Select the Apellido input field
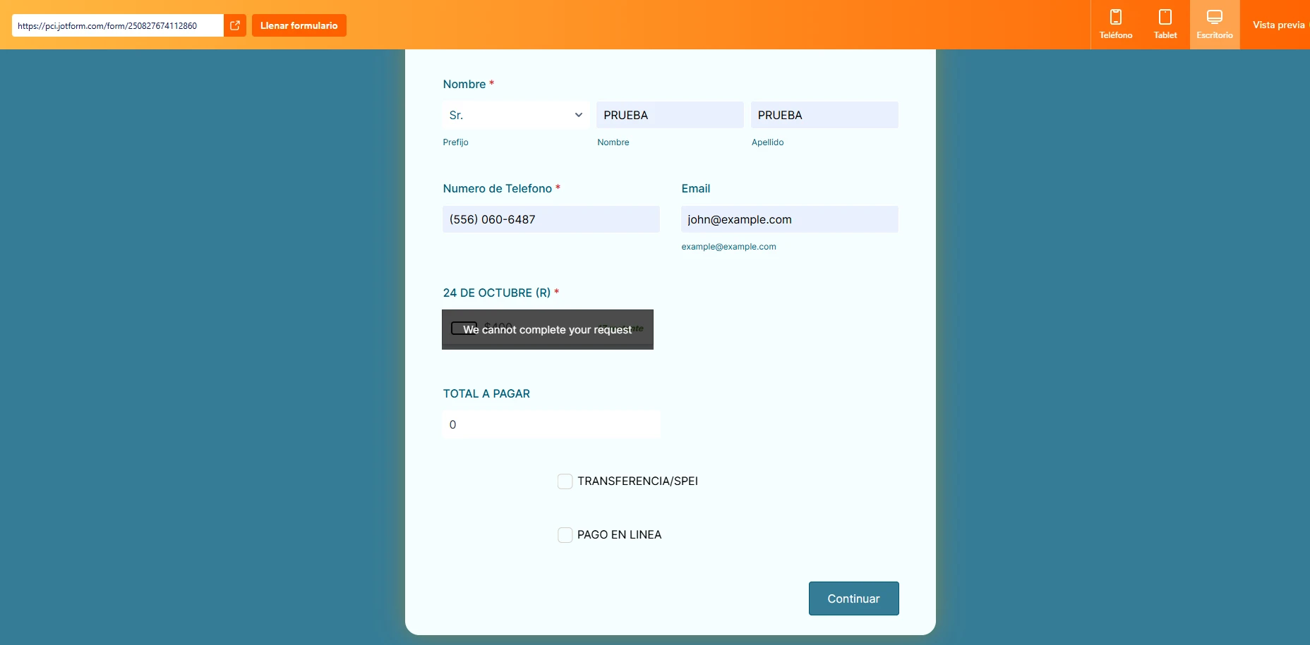 pos(824,115)
